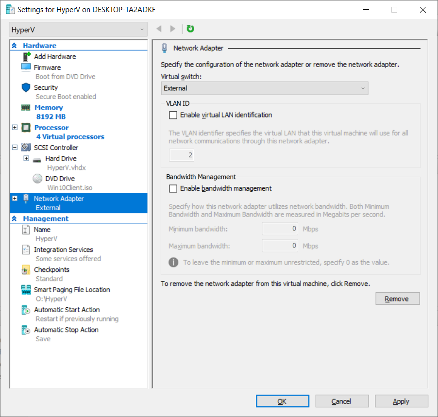Click the Smart Paging File Location icon
This screenshot has height=417, width=438.
26,290
